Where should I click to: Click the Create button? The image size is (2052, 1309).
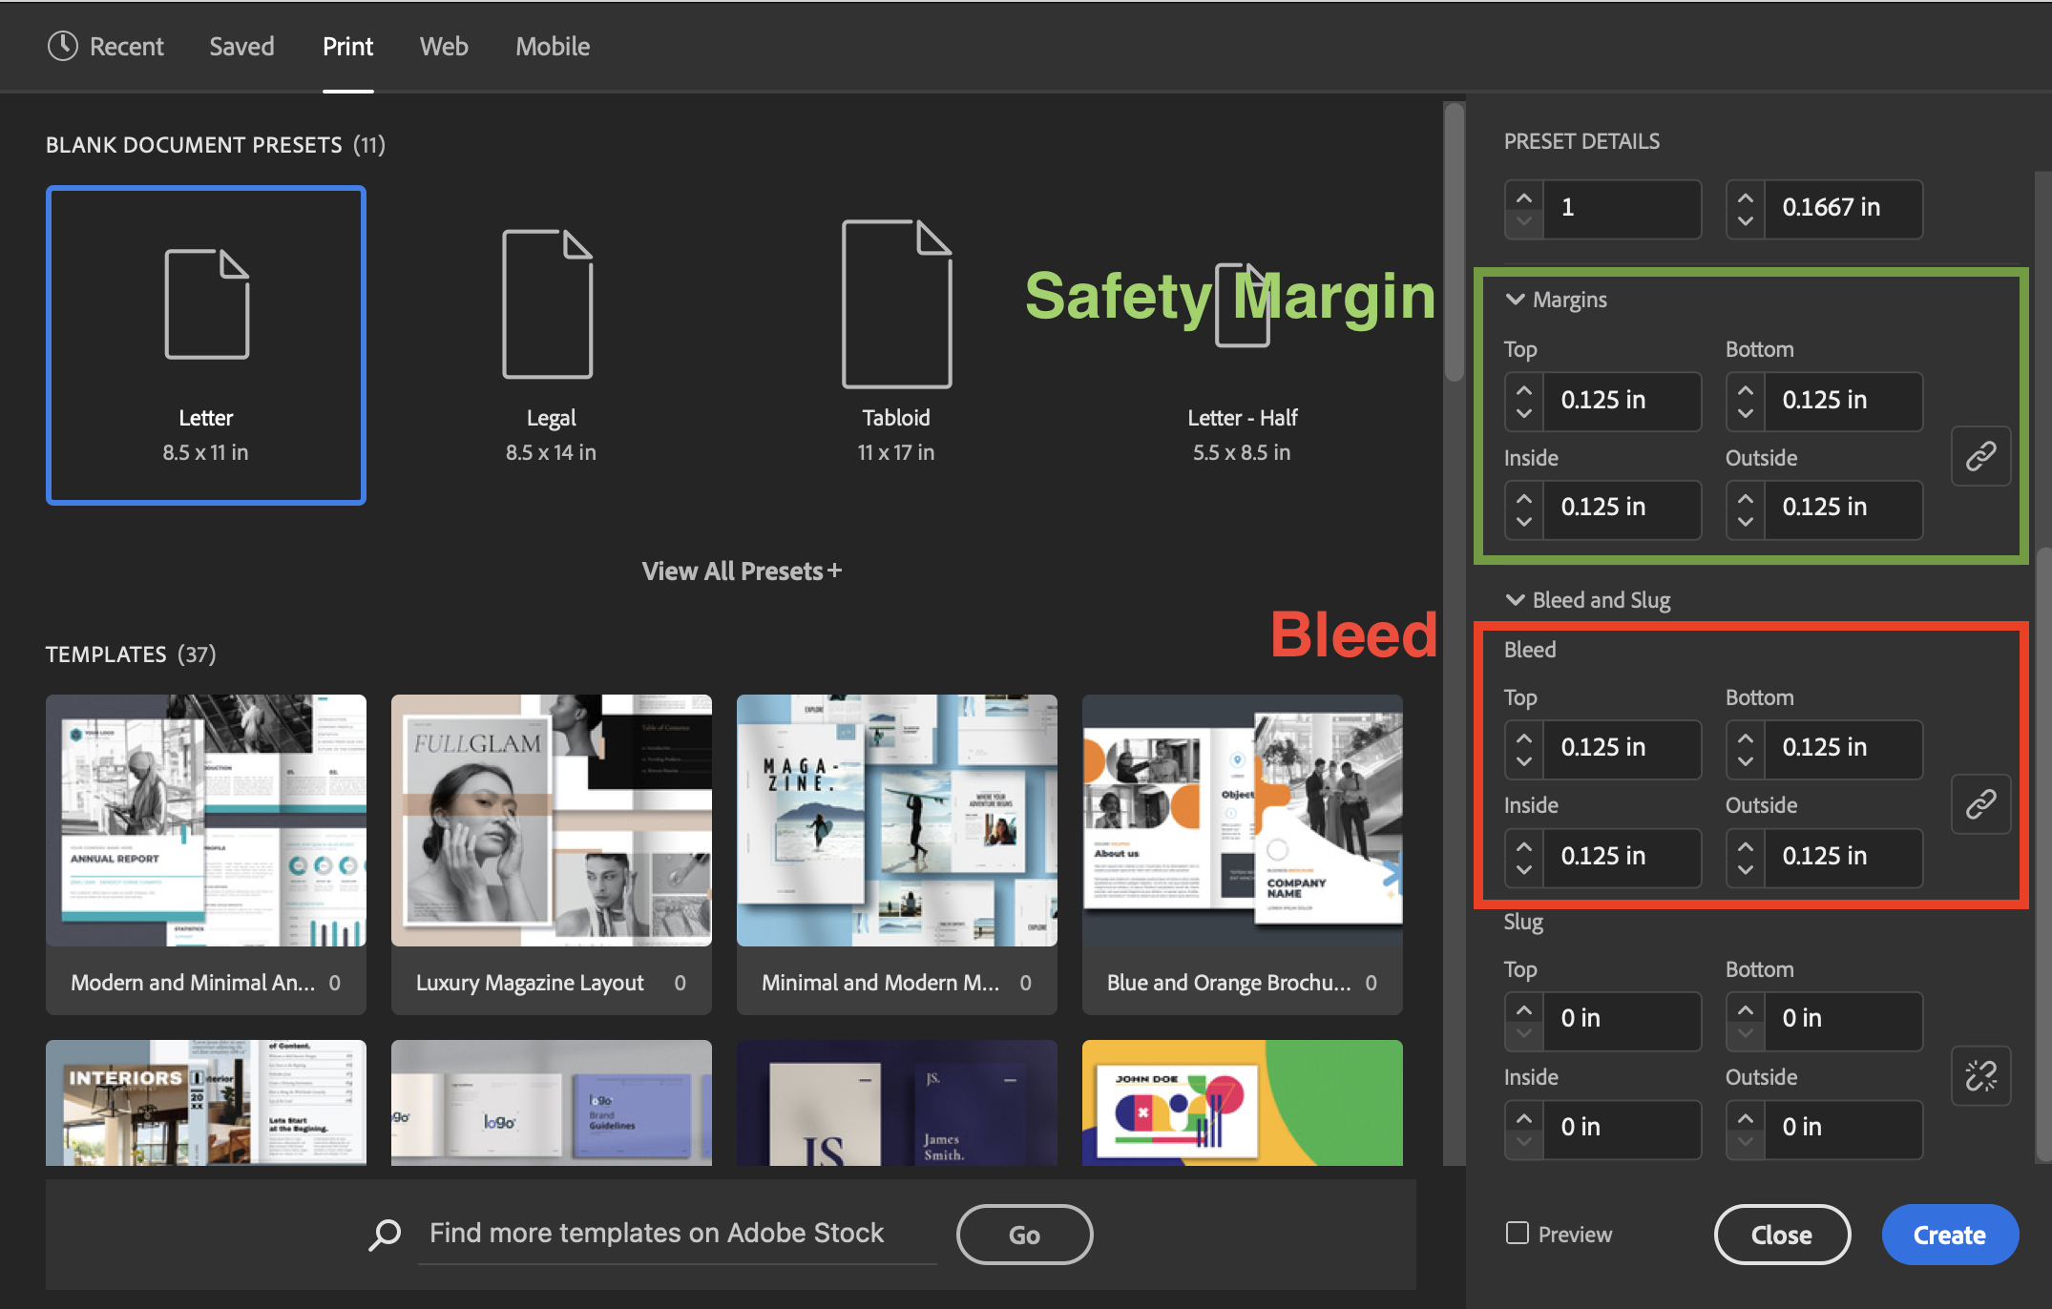pos(1949,1235)
